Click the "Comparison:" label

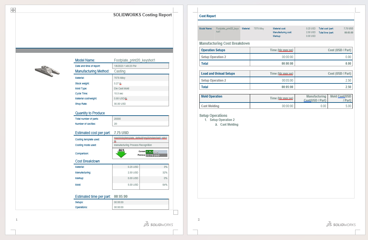82,153
